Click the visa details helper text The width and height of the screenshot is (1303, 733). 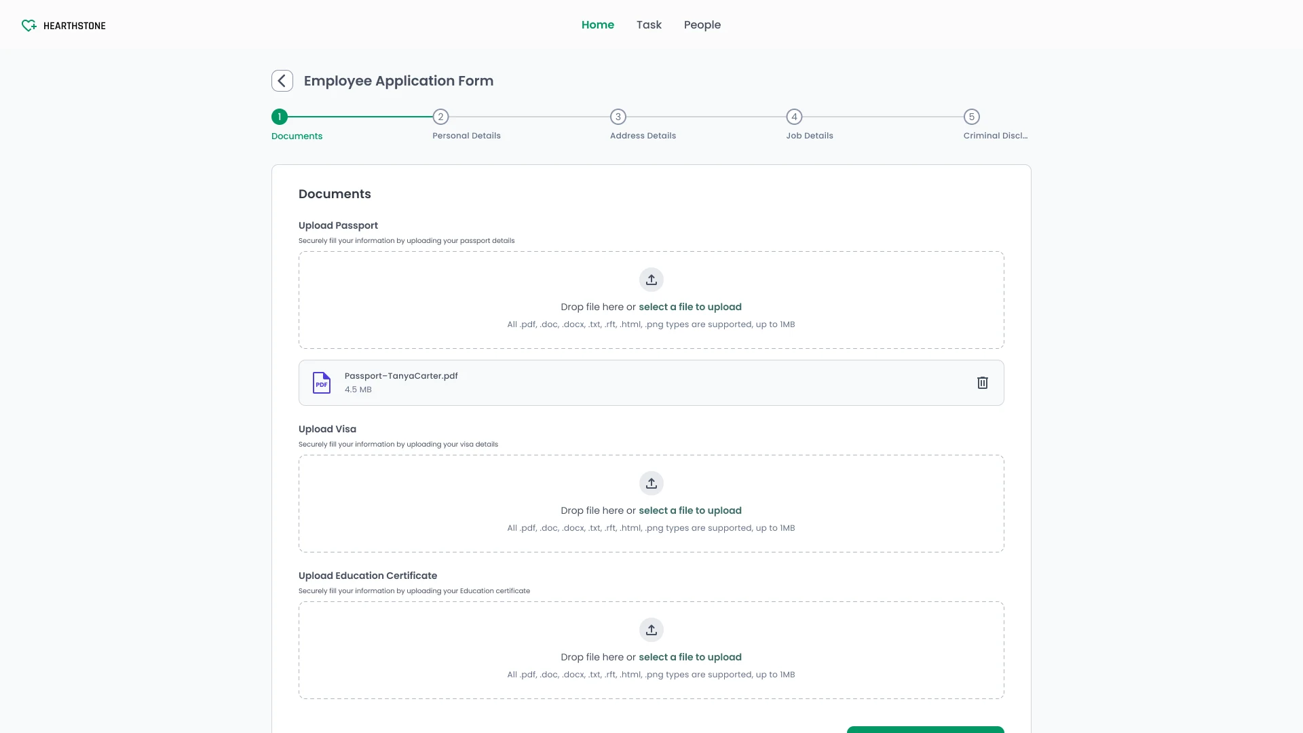click(x=398, y=445)
